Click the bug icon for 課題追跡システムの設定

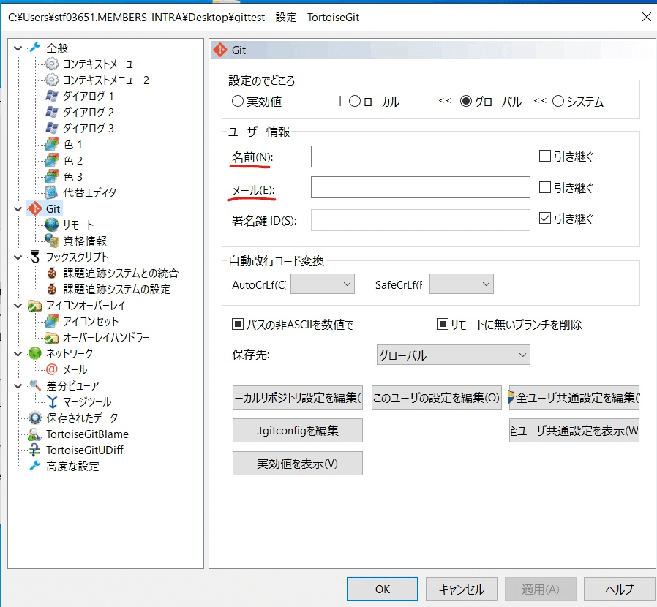[x=51, y=289]
